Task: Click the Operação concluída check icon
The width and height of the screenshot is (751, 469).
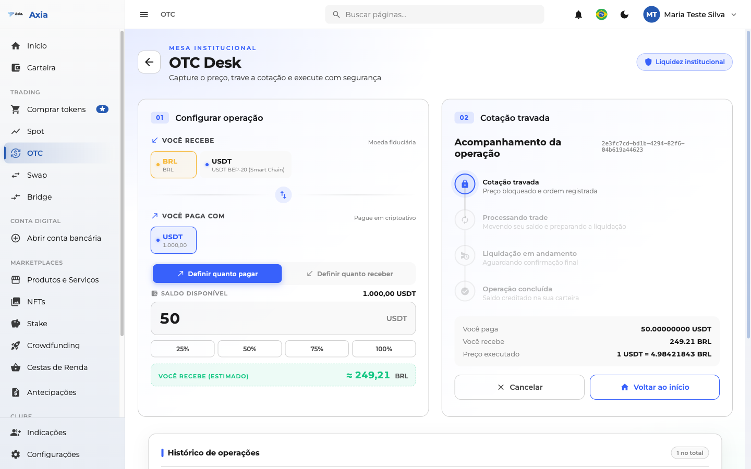Action: (465, 291)
